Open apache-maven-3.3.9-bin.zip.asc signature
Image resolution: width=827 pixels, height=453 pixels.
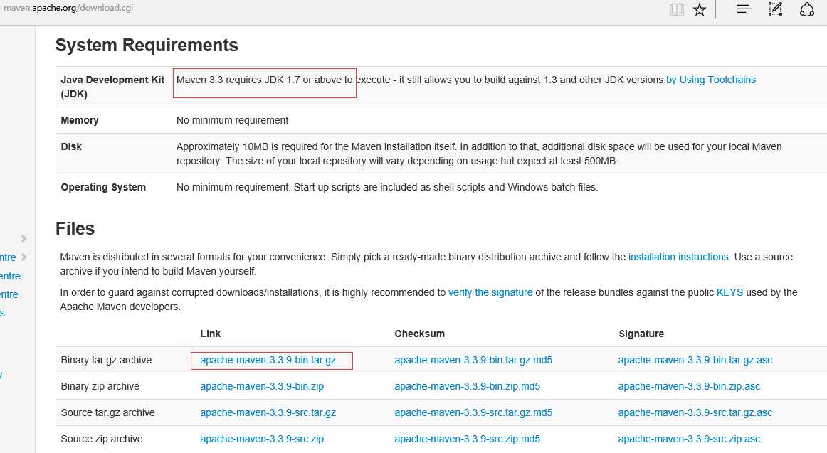689,386
